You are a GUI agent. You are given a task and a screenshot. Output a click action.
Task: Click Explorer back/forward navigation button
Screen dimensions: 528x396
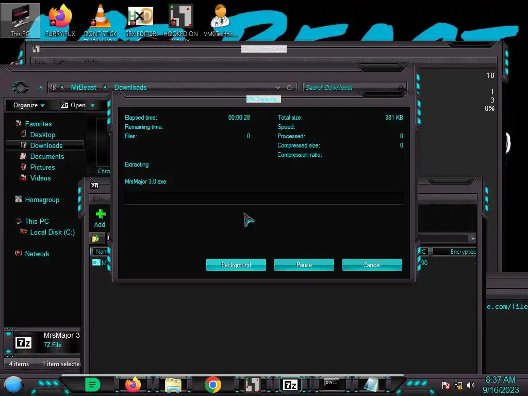[21, 88]
